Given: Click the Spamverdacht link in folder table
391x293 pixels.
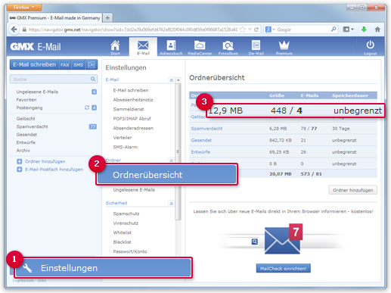Looking at the screenshot, I should click(x=206, y=129).
